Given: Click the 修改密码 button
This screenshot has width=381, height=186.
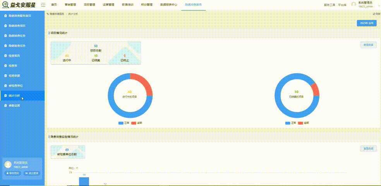Looking at the screenshot, I should (13, 173).
